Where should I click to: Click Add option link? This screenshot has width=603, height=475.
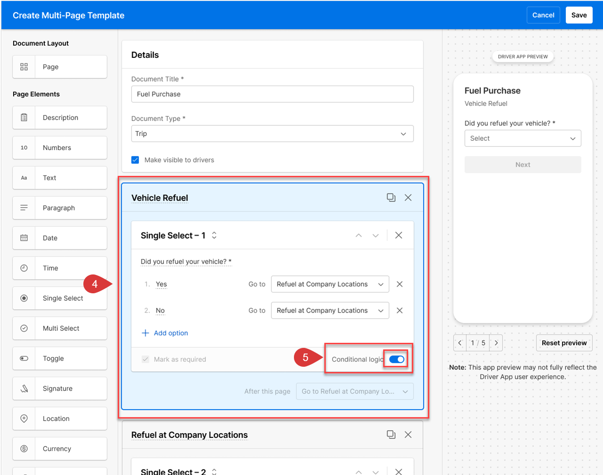click(165, 333)
